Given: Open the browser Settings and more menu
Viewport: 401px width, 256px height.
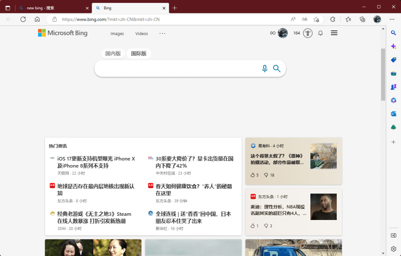Looking at the screenshot, I should click(392, 19).
